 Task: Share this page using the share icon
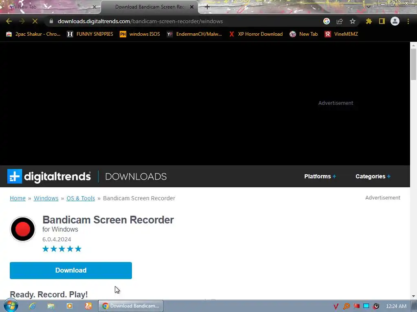coord(340,21)
